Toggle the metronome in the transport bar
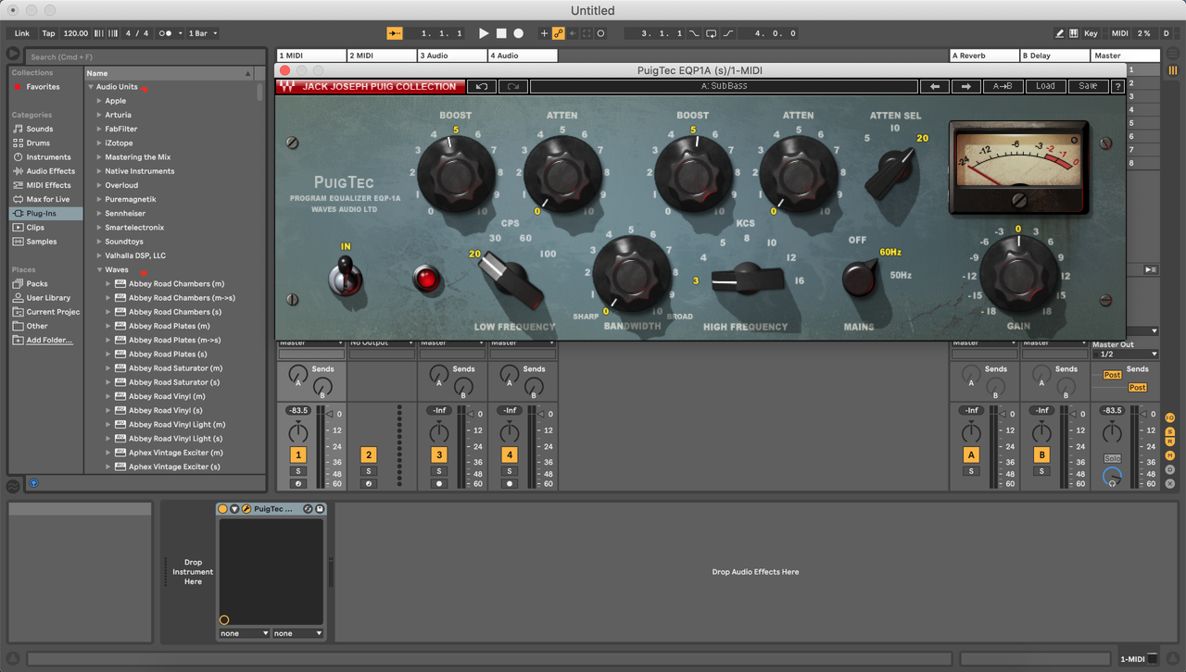The height and width of the screenshot is (672, 1186). [x=166, y=33]
